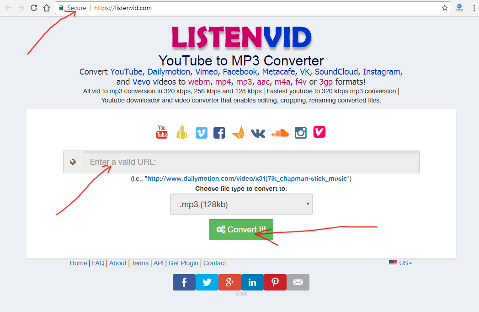Click the mp4 format text
This screenshot has width=479, height=312.
click(223, 82)
